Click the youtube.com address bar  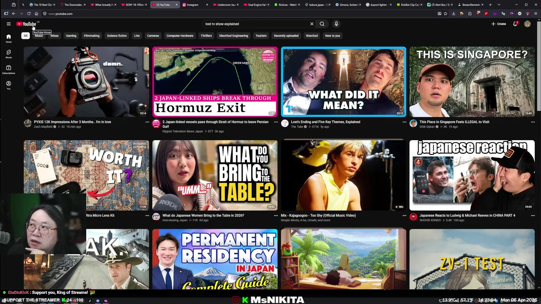(x=241, y=14)
